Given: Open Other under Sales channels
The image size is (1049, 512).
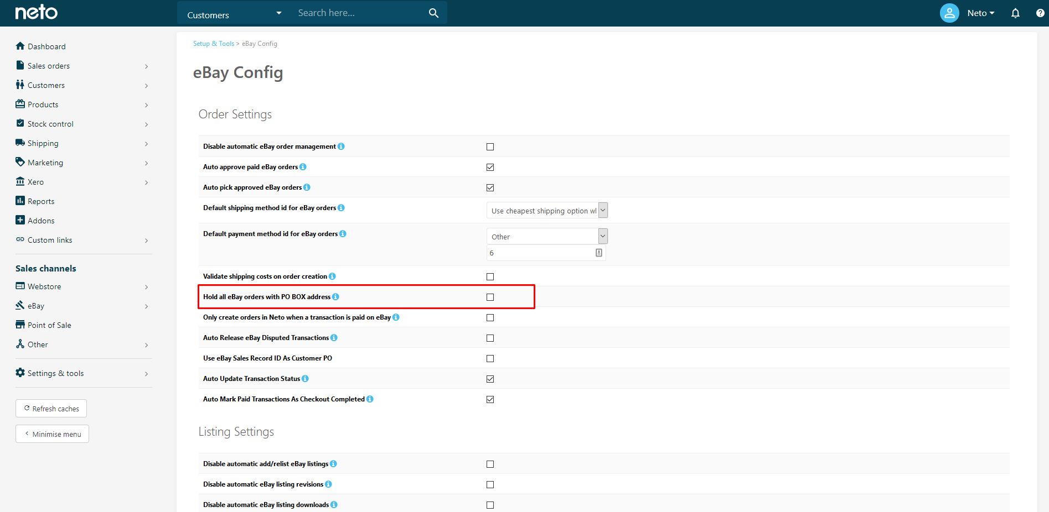Looking at the screenshot, I should pyautogui.click(x=38, y=344).
